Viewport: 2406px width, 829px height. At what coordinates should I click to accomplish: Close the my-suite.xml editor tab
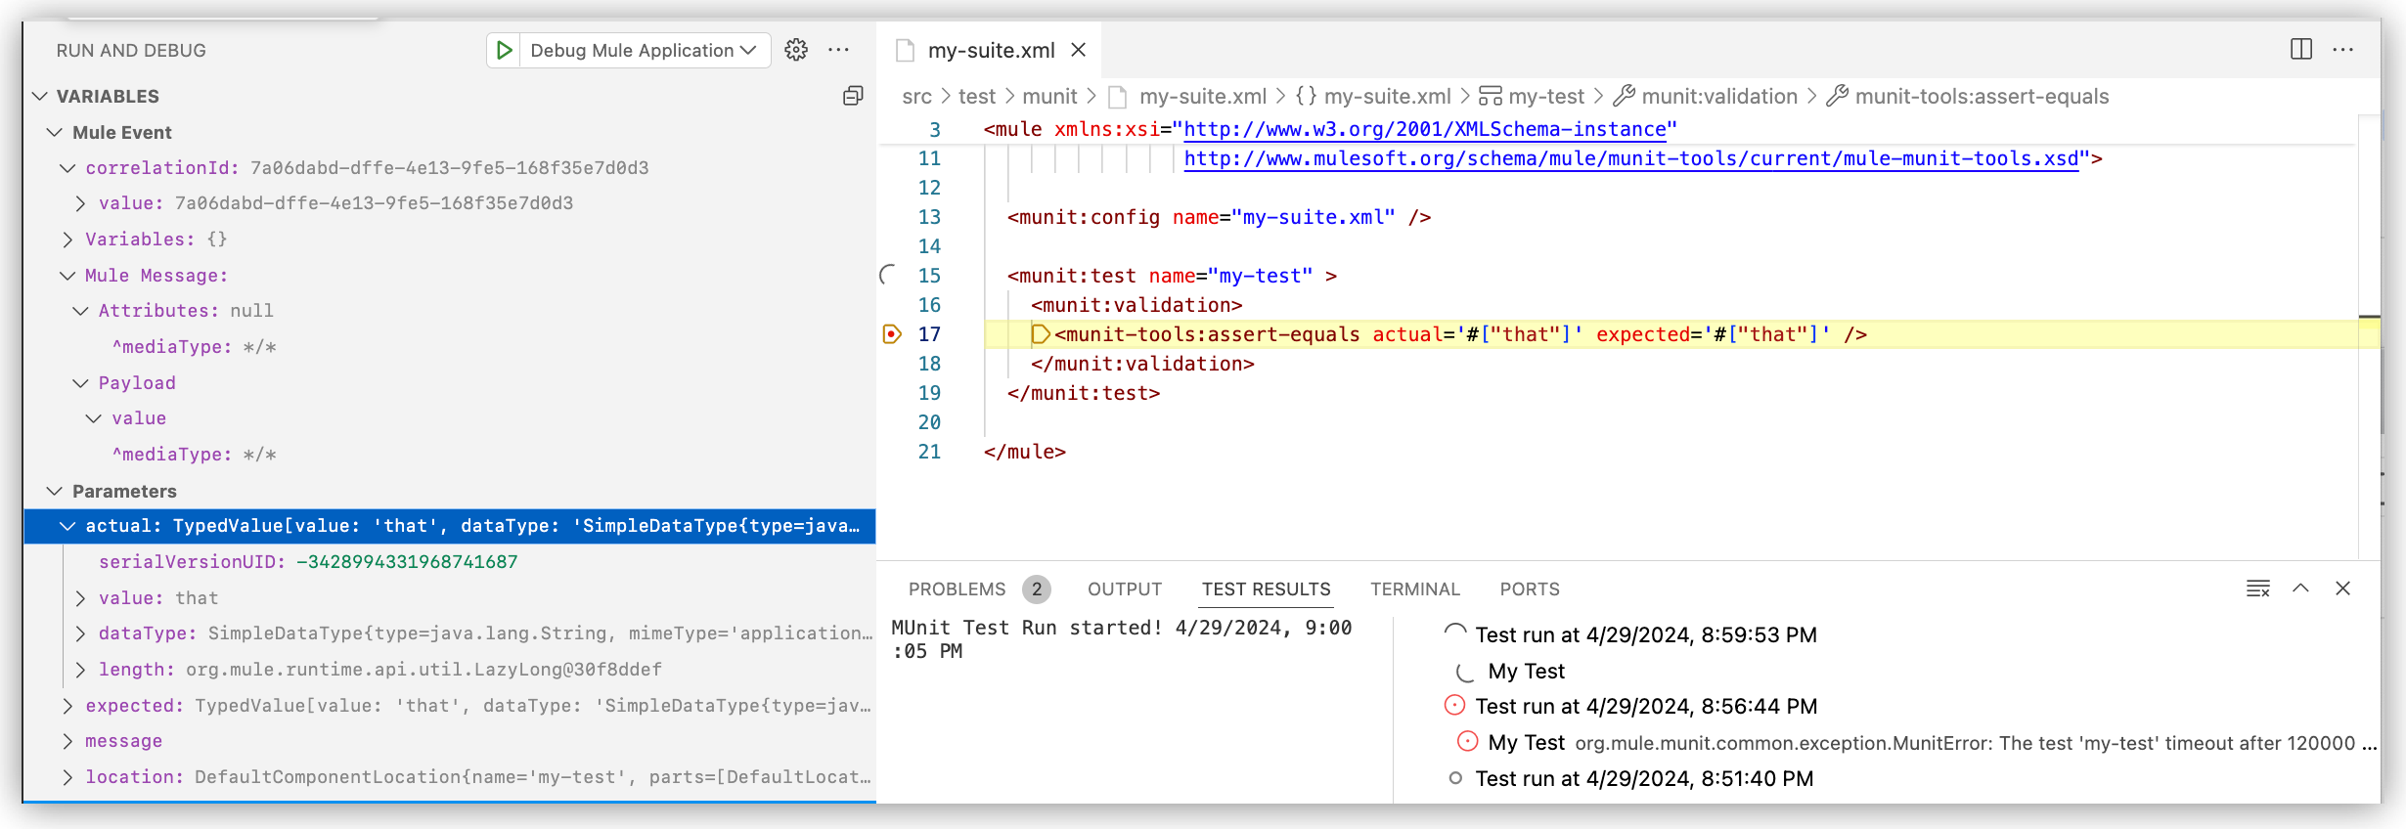[1078, 50]
